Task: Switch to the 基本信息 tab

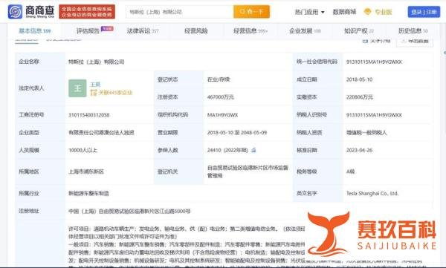Action: coord(35,30)
